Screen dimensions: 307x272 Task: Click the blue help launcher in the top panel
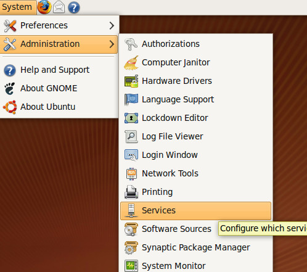point(74,7)
